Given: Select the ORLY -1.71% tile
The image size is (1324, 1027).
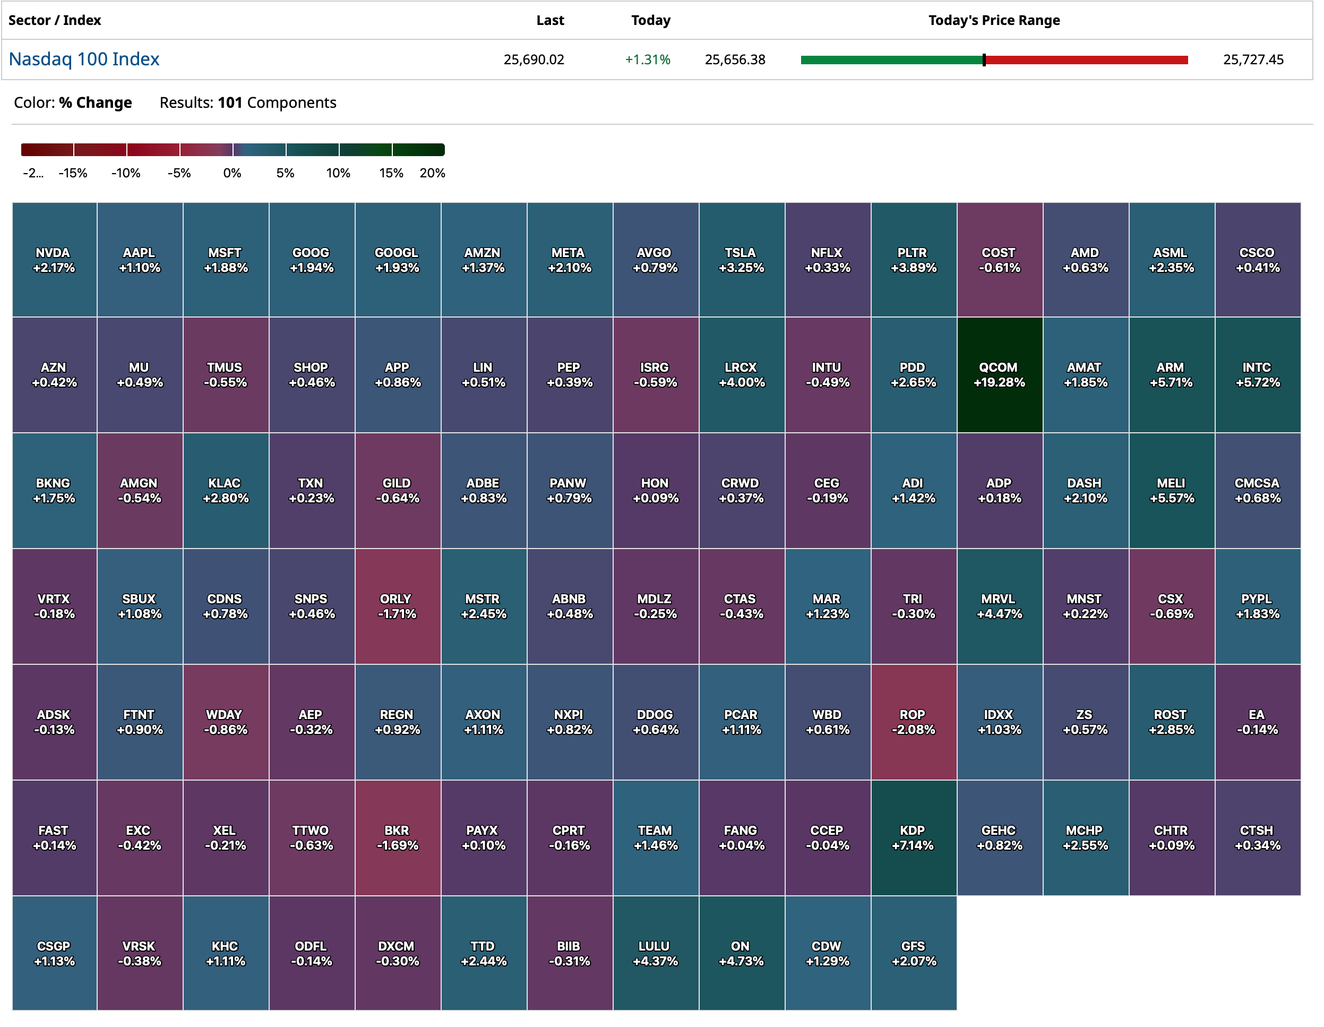Looking at the screenshot, I should [397, 606].
